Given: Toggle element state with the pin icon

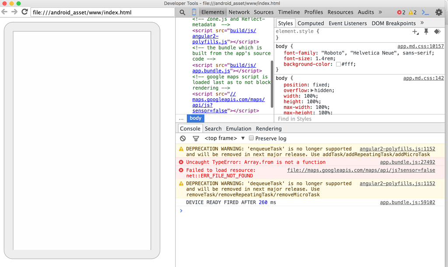Looking at the screenshot, I should pyautogui.click(x=426, y=31).
